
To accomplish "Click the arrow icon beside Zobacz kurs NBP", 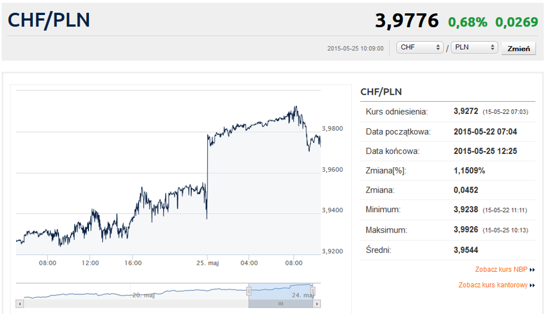I will [532, 269].
